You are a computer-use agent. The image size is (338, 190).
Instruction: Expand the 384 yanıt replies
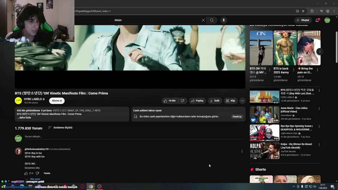coord(33,179)
